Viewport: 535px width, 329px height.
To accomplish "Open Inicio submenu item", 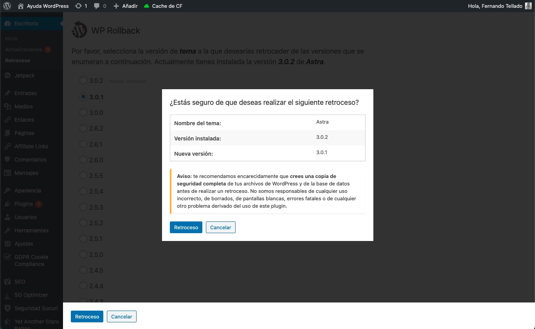I will pos(11,39).
